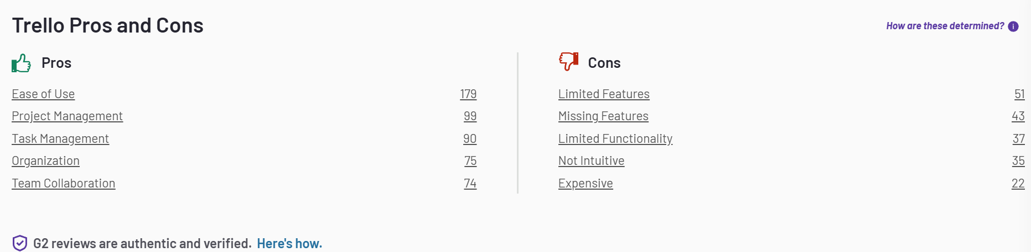This screenshot has height=252, width=1031.
Task: Open the How are these determined link
Action: coord(945,26)
